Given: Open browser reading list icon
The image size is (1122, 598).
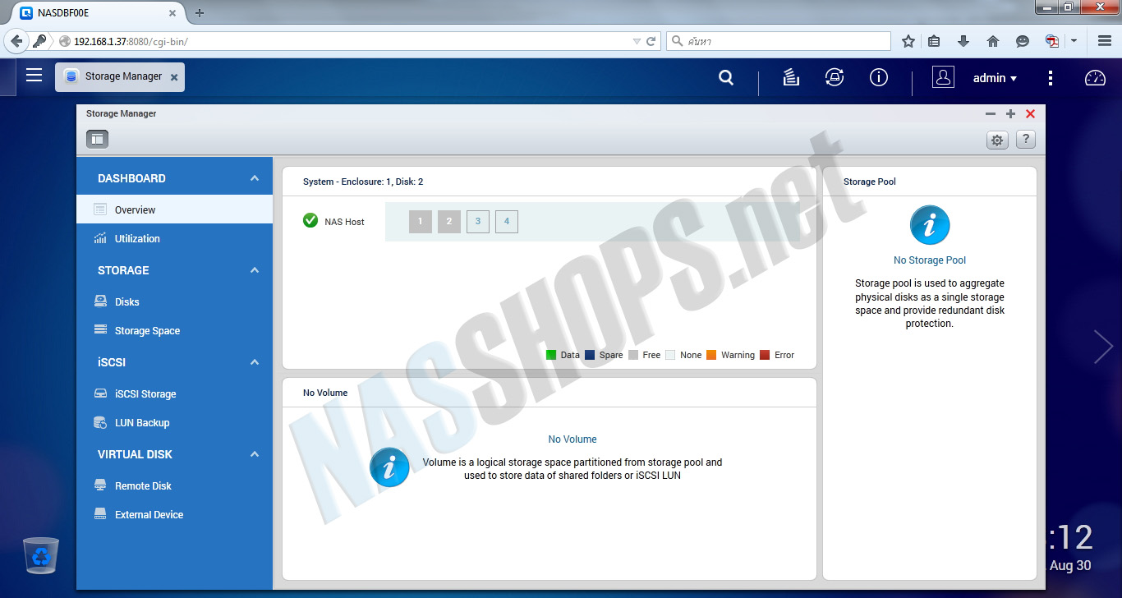Looking at the screenshot, I should click(x=935, y=41).
